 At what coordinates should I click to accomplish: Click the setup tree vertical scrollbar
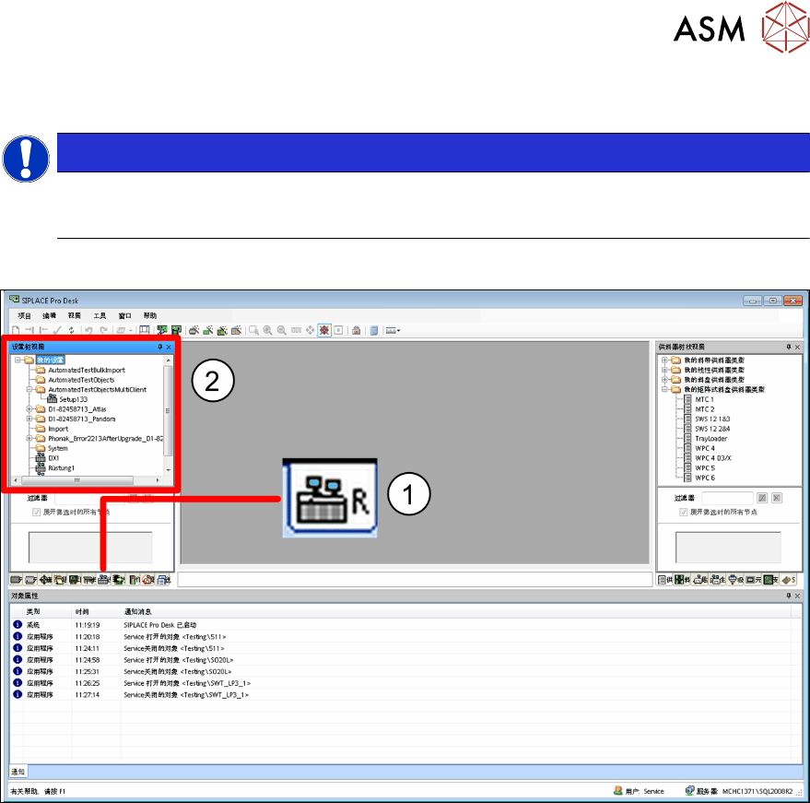pos(168,411)
